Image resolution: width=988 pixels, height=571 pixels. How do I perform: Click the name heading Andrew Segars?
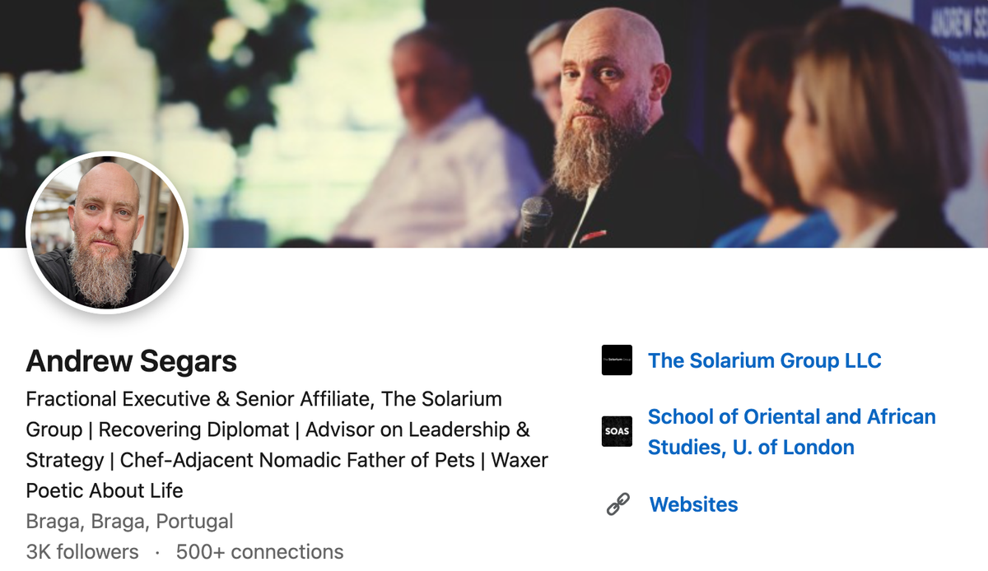point(131,361)
